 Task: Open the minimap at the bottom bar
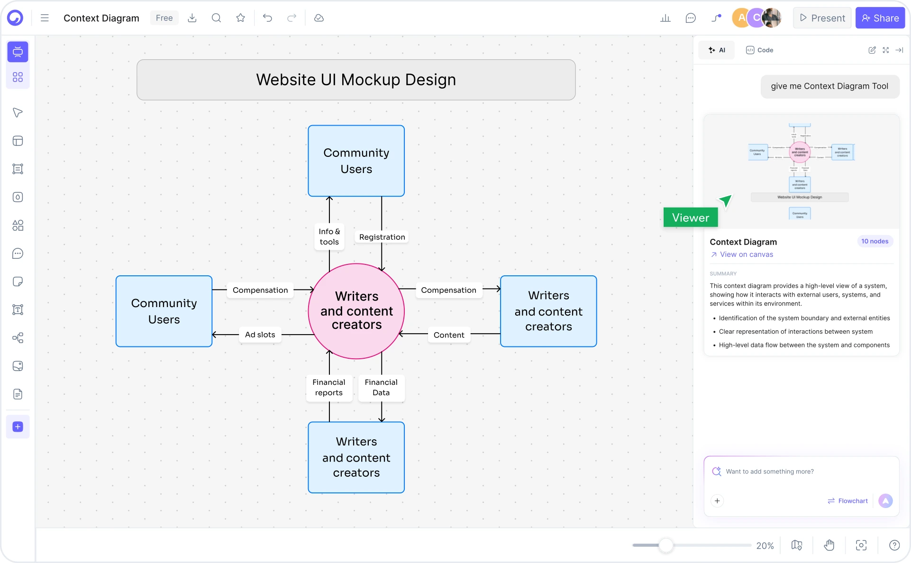(797, 545)
